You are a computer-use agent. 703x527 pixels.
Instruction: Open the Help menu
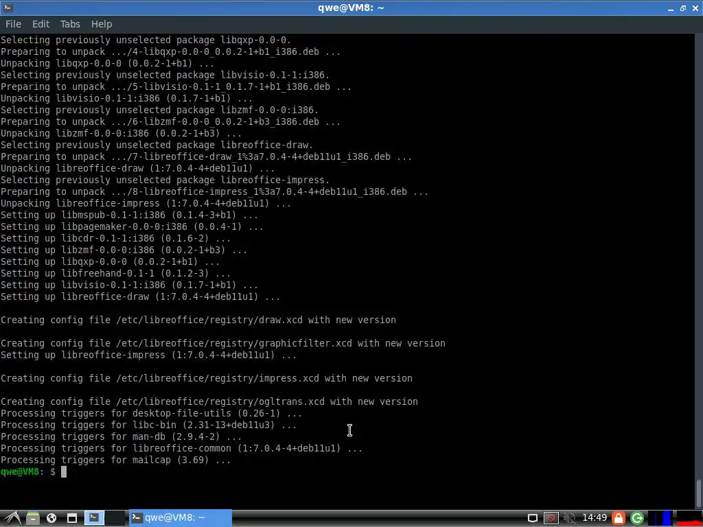pyautogui.click(x=102, y=24)
